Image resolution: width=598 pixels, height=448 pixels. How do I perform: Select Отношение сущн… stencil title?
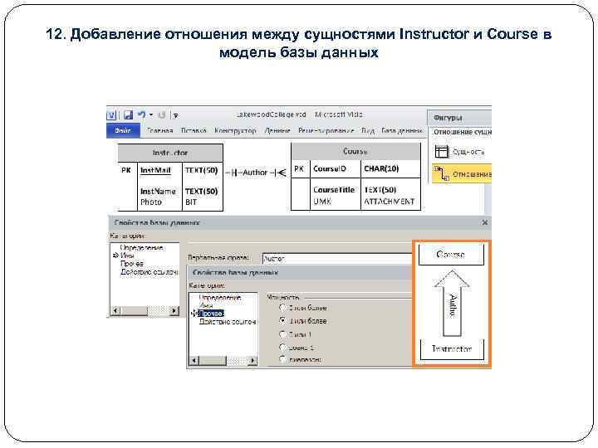click(463, 132)
